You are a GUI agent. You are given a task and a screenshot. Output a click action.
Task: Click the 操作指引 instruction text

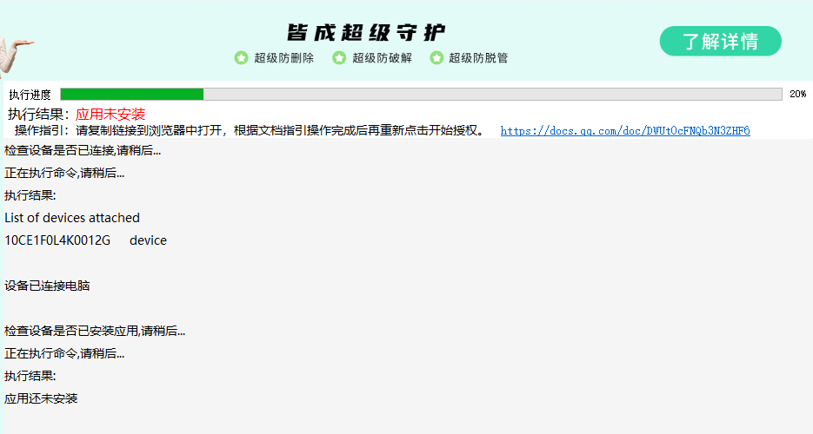[250, 130]
